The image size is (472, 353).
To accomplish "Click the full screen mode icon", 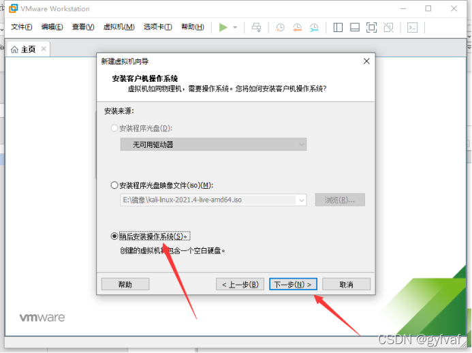I will pyautogui.click(x=371, y=27).
